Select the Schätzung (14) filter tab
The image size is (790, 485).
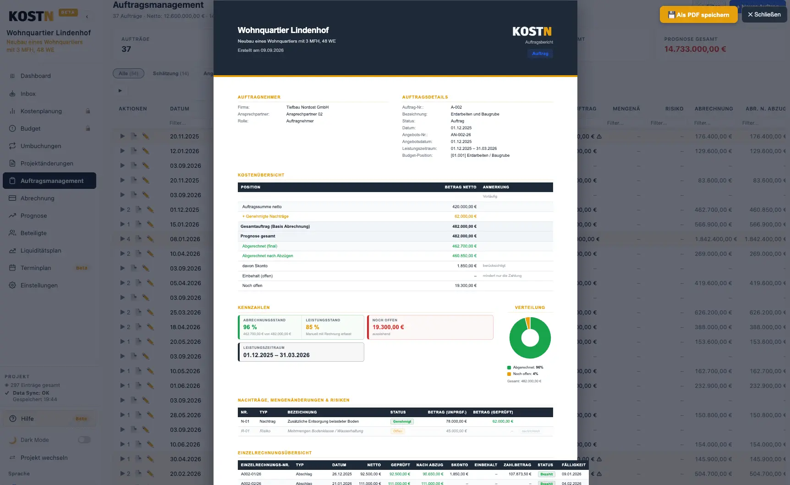coord(171,73)
